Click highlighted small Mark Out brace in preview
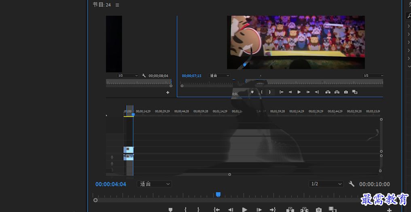This screenshot has height=212, width=411. [270, 92]
